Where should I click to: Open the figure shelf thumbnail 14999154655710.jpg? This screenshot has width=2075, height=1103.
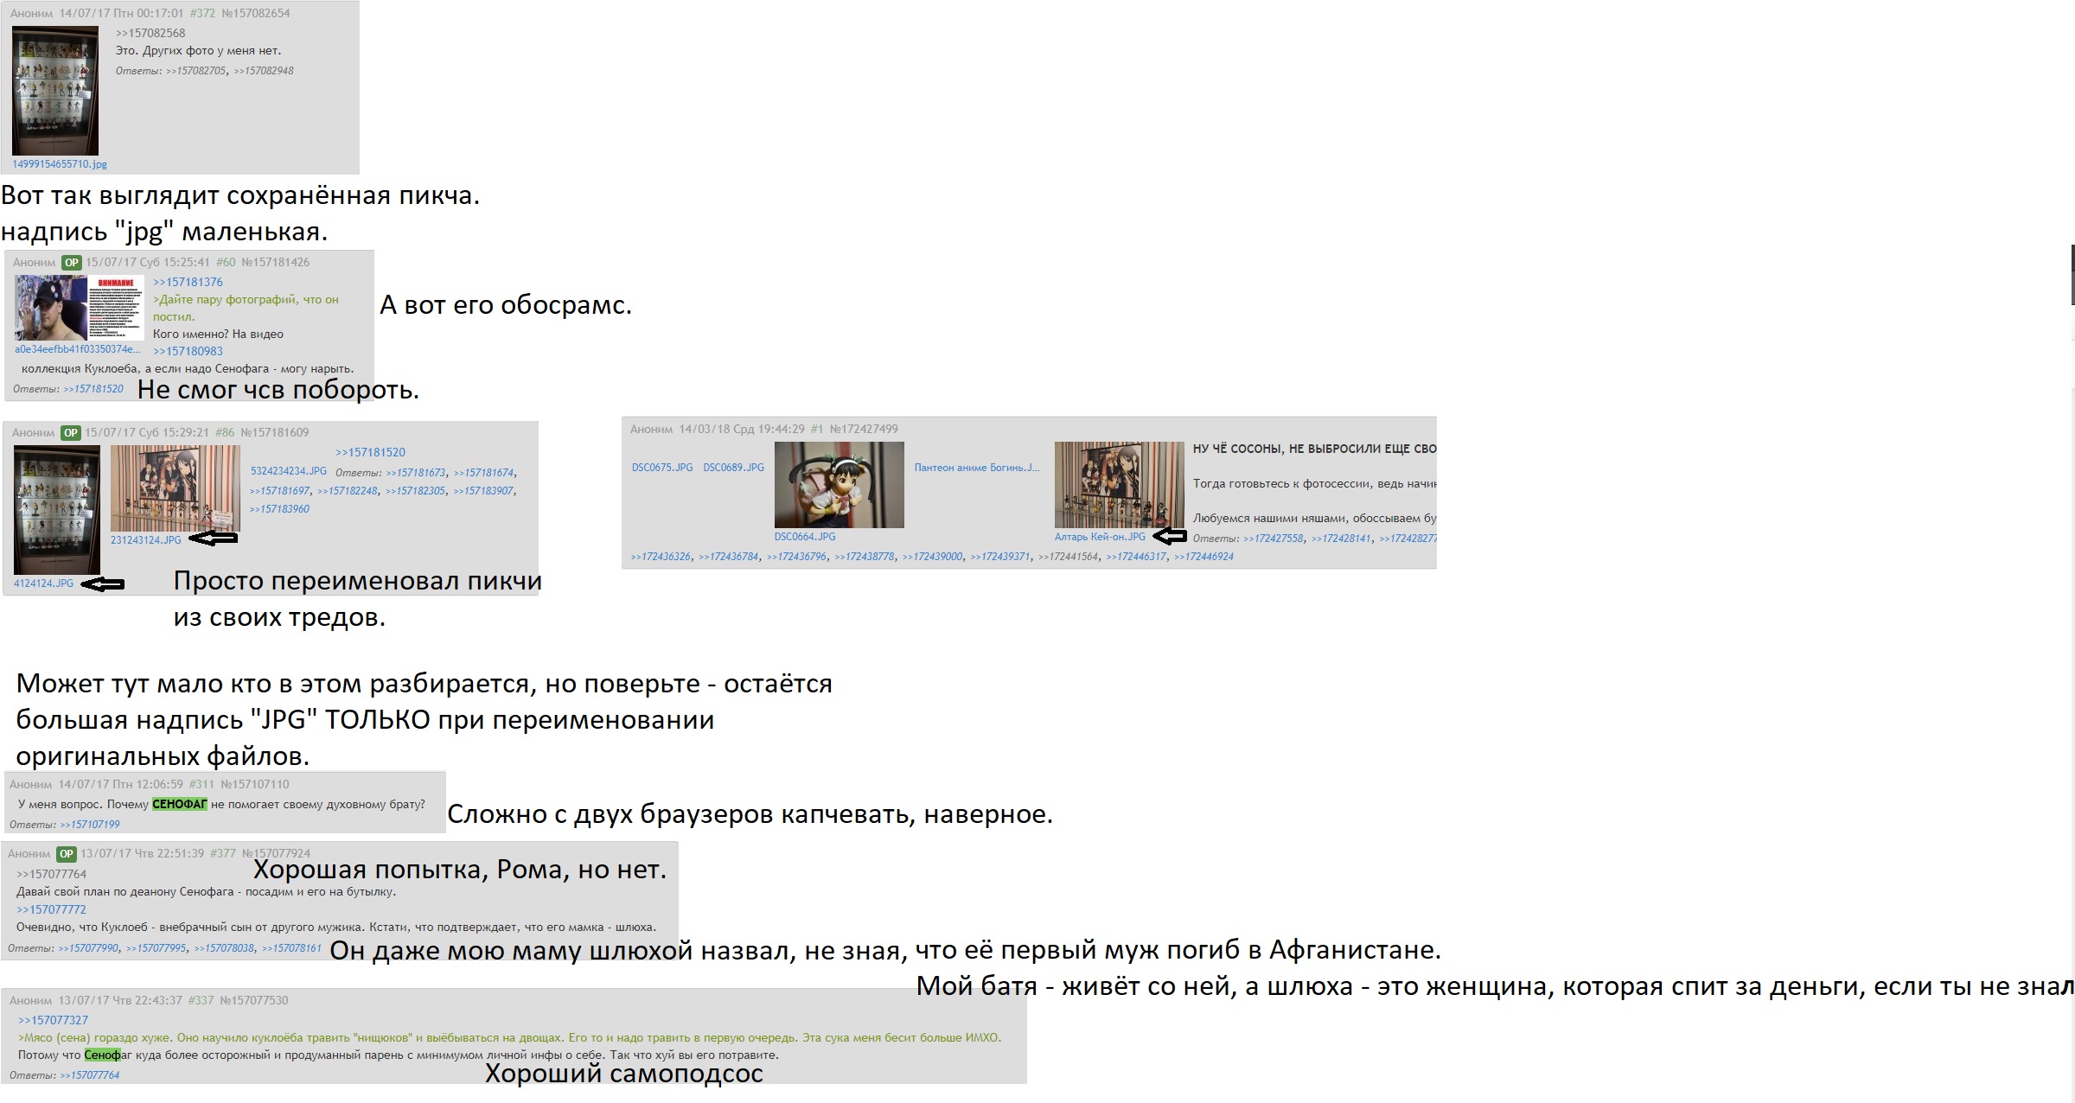point(55,91)
